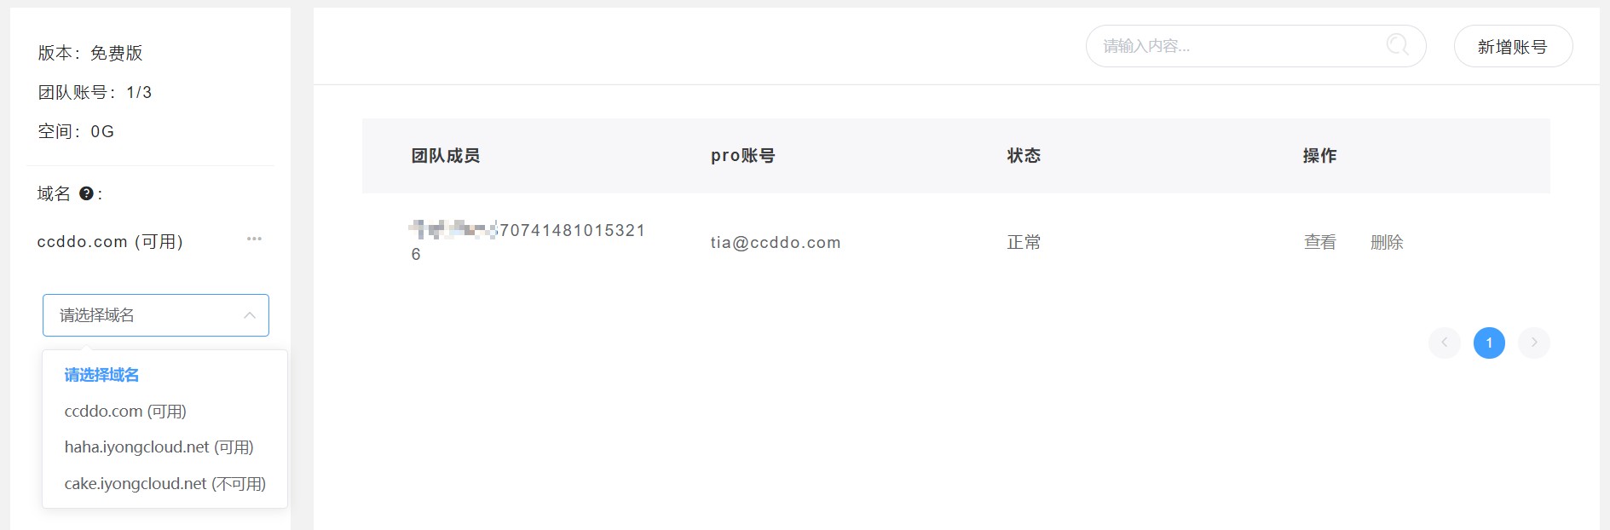Open the ccddo.com more-options ellipsis
The image size is (1610, 530).
click(x=254, y=239)
